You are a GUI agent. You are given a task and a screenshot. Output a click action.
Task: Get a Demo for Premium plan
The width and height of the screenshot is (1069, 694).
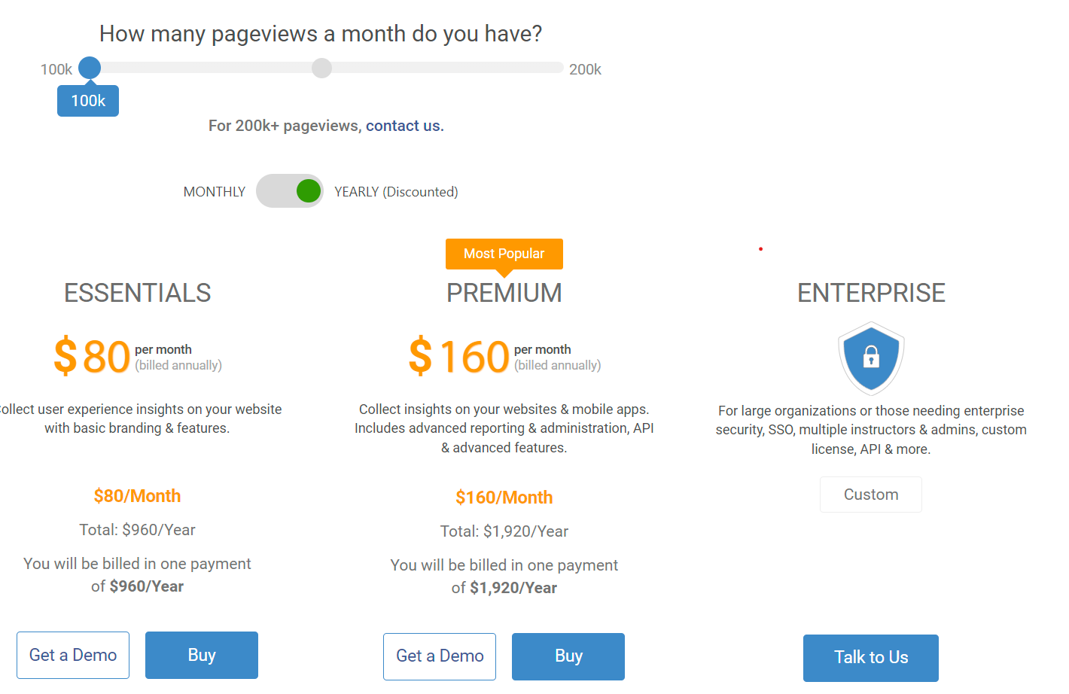440,656
